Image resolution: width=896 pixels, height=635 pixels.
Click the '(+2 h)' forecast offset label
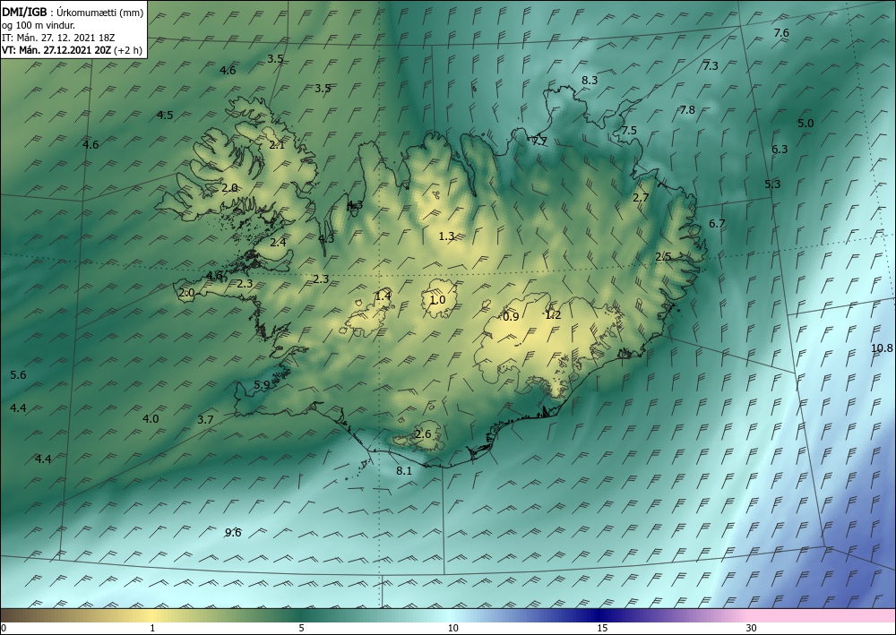click(128, 50)
